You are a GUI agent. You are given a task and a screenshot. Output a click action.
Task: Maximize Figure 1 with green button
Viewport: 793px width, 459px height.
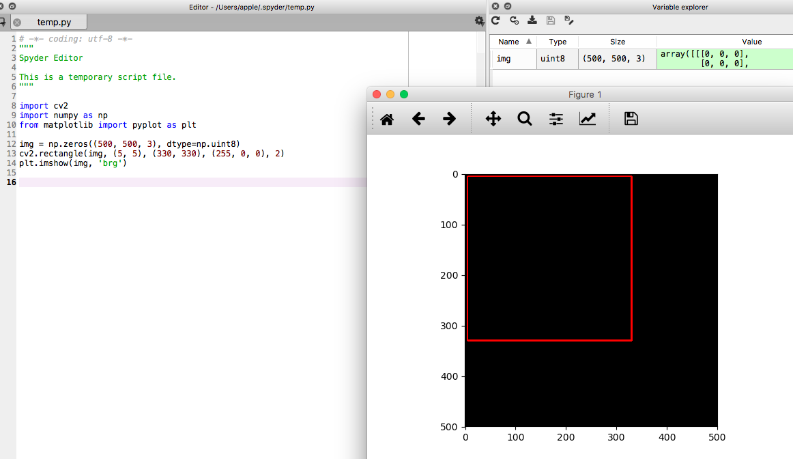[404, 95]
